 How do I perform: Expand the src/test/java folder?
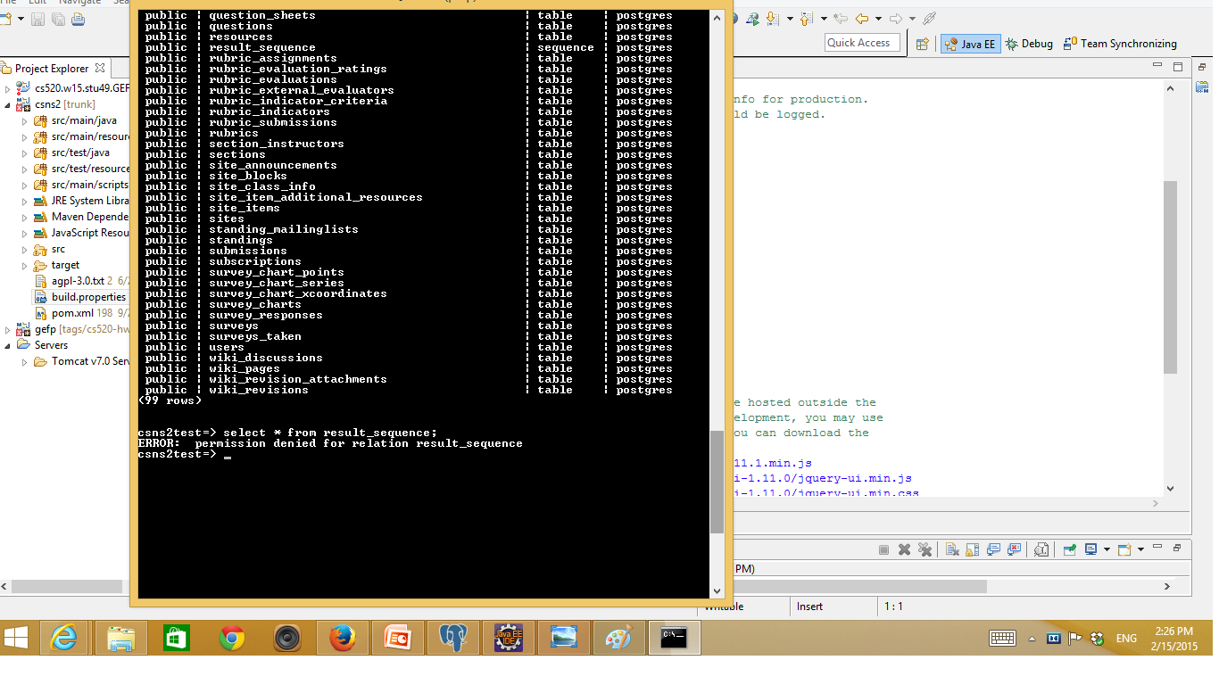click(x=25, y=153)
